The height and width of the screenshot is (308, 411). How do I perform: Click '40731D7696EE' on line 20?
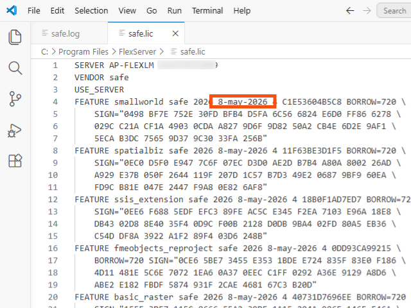(322, 297)
